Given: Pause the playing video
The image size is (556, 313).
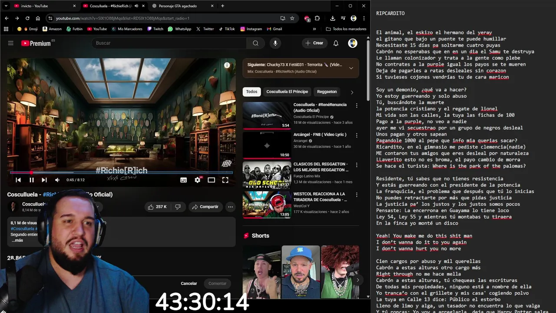Looking at the screenshot, I should click(31, 180).
